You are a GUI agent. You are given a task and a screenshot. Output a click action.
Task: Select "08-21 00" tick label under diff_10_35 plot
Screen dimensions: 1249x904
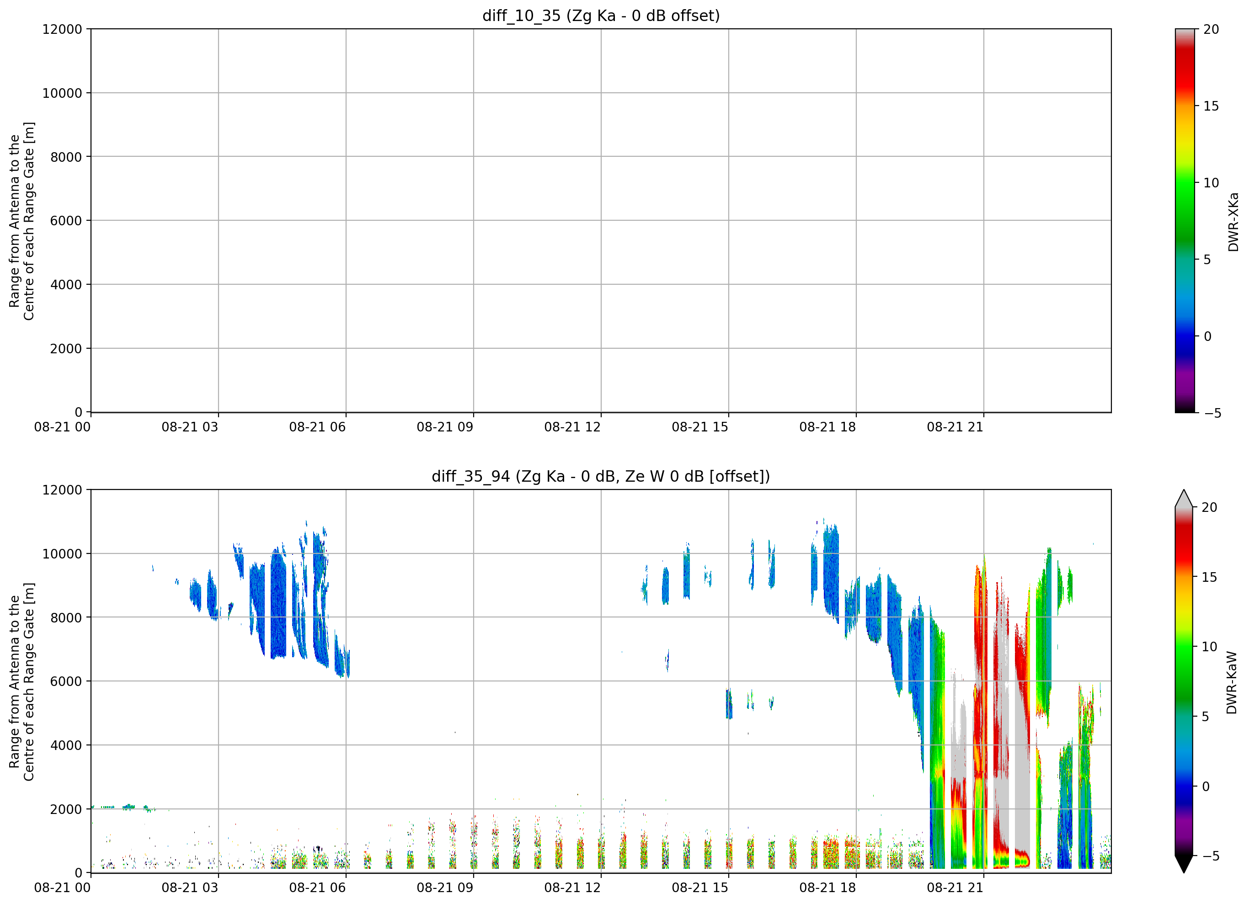click(62, 427)
